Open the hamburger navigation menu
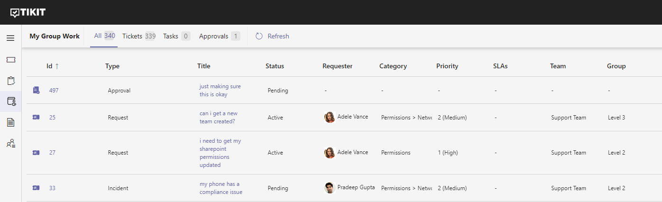Image resolution: width=662 pixels, height=202 pixels. (10, 38)
